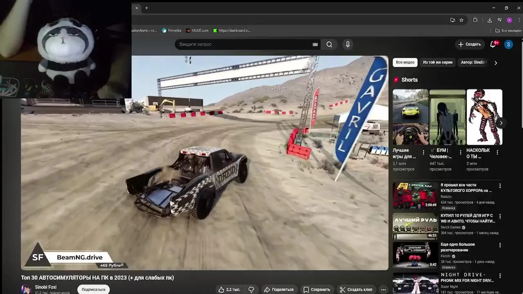Screen dimensions: 523x294
Task: Create a clip with Создать клип
Action: (356, 290)
